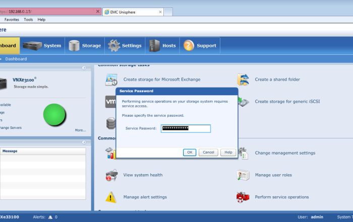Image resolution: width=353 pixels, height=222 pixels.
Task: Open the Support tab
Action: point(200,46)
